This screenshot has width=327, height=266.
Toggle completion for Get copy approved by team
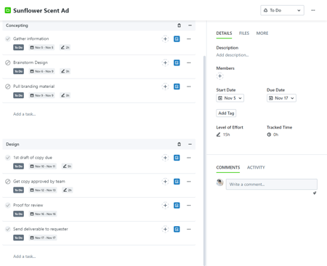(x=8, y=182)
